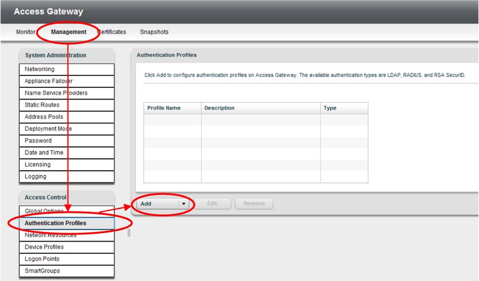Select Address Pools item
479x281 pixels.
click(x=66, y=117)
